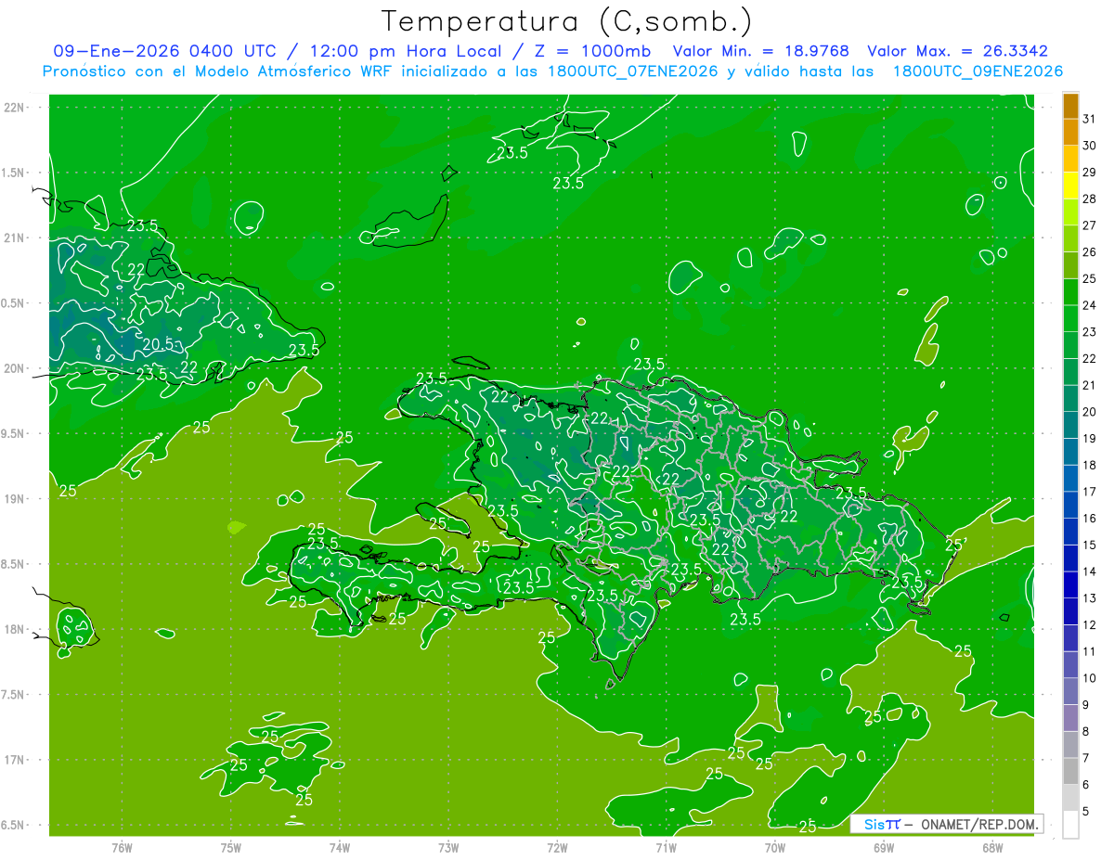Click the '19N' latitude axis label
This screenshot has height=860, width=1114.
[x=15, y=498]
